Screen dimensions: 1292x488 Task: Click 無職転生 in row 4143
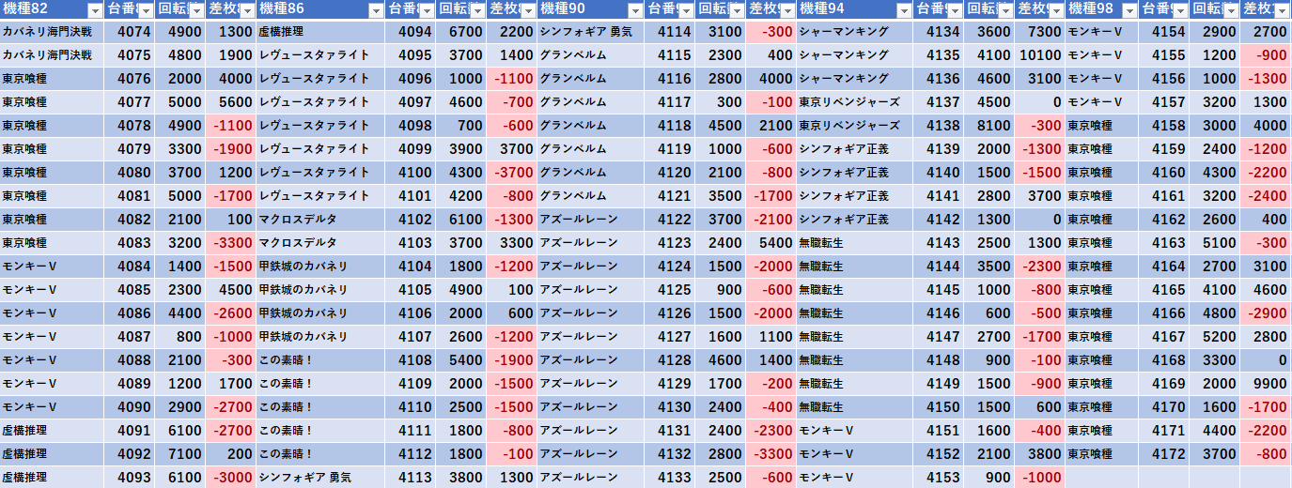pyautogui.click(x=821, y=243)
